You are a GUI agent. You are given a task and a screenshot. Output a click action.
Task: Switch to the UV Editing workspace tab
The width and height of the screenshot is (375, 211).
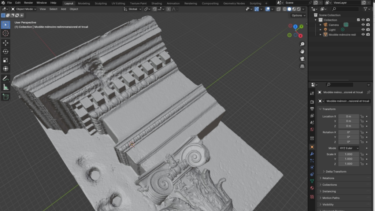pos(118,3)
